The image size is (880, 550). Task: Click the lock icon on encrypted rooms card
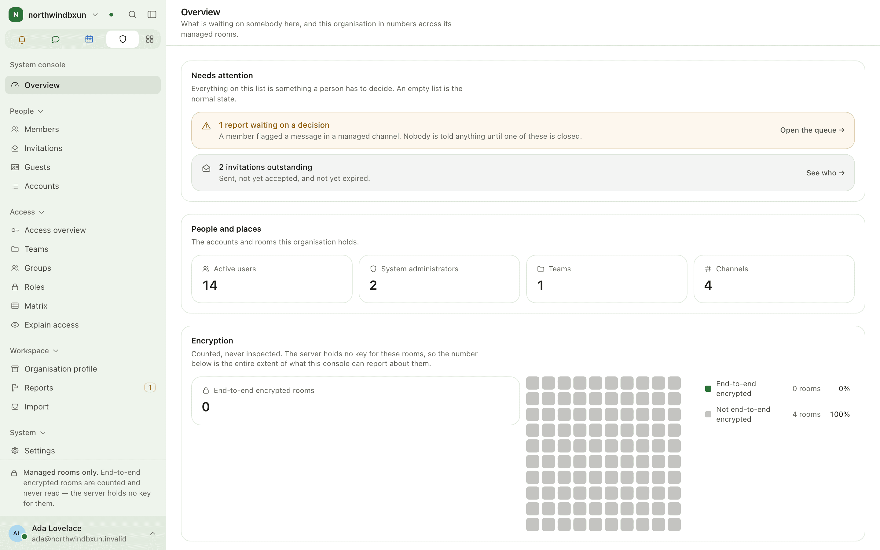[x=206, y=390]
